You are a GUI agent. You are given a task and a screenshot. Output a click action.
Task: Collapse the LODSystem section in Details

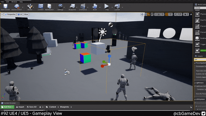pos(195,99)
